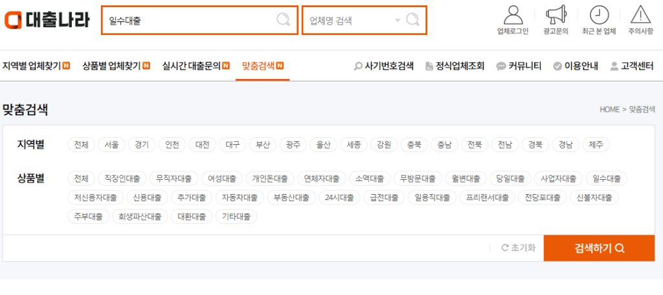Select 전체 in 상품별 row
Screen dimensions: 663x295
[x=81, y=179]
